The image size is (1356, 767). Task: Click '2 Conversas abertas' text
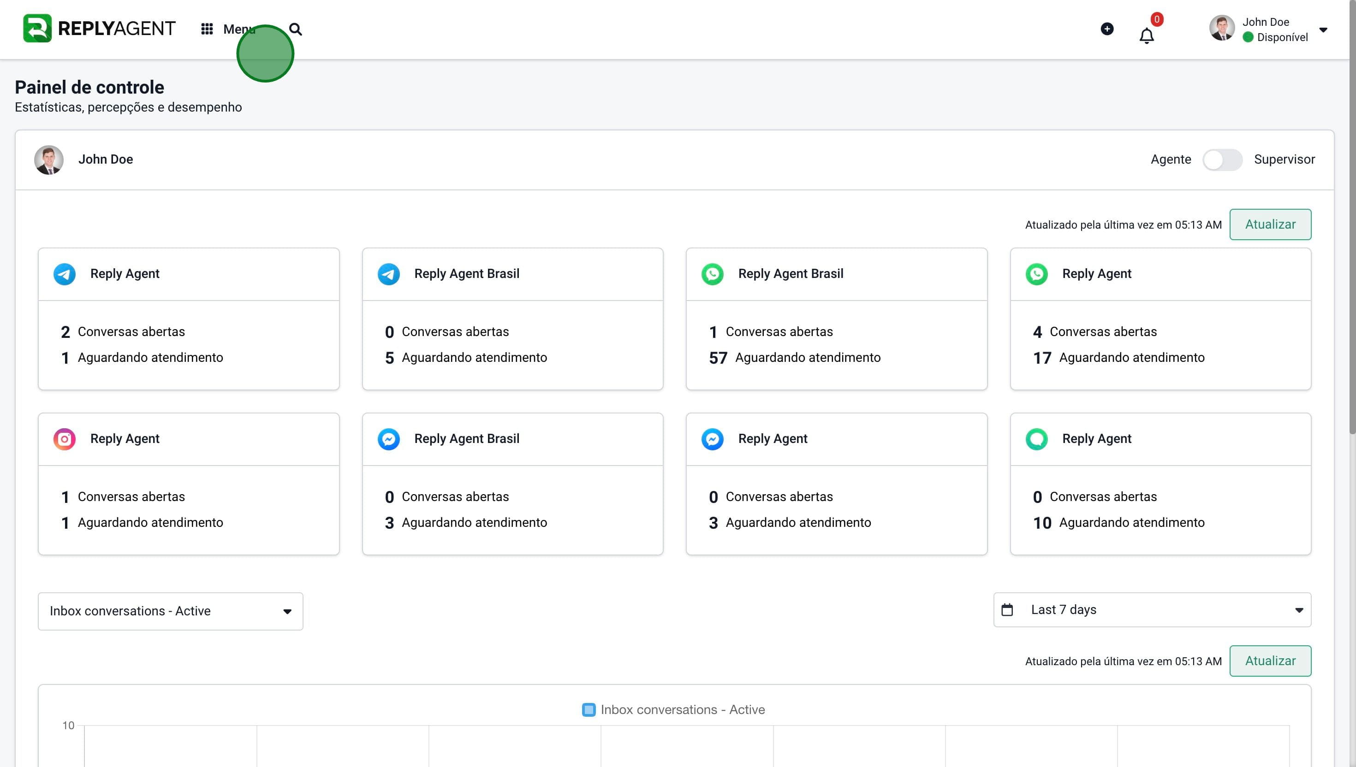click(x=123, y=332)
